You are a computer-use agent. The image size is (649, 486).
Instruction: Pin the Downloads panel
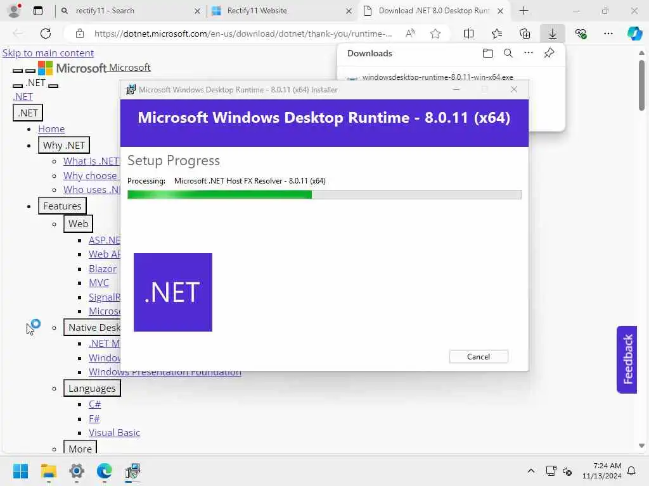[x=549, y=53]
